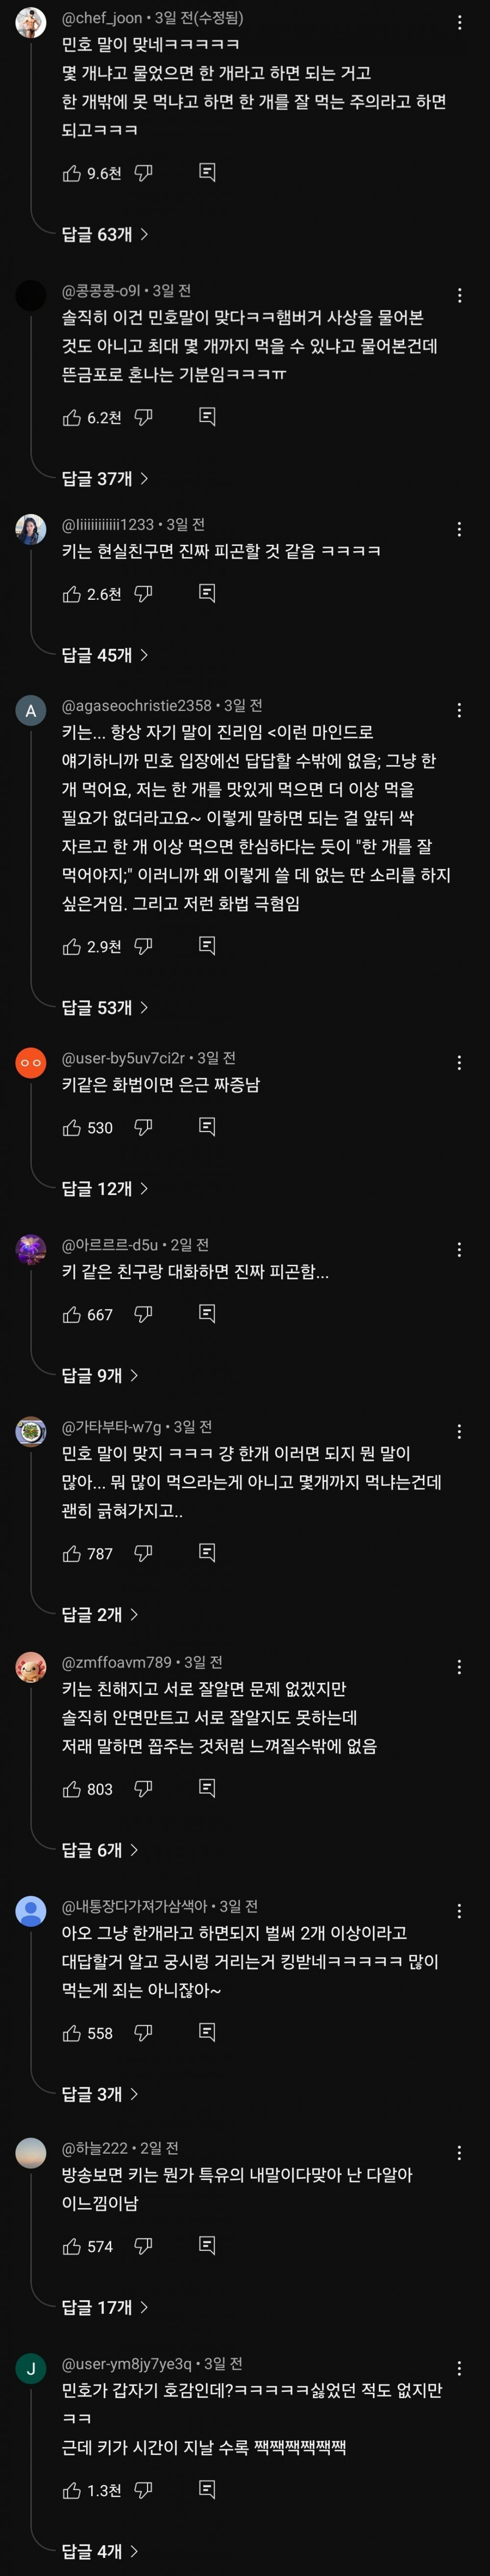Like the comment by @zmffoavm789

[72, 1789]
